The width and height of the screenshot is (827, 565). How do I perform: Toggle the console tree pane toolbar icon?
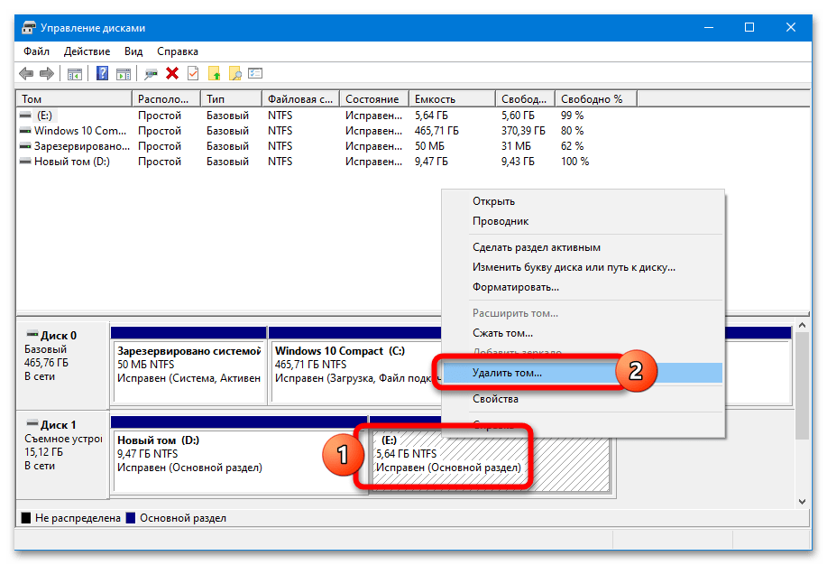click(74, 74)
